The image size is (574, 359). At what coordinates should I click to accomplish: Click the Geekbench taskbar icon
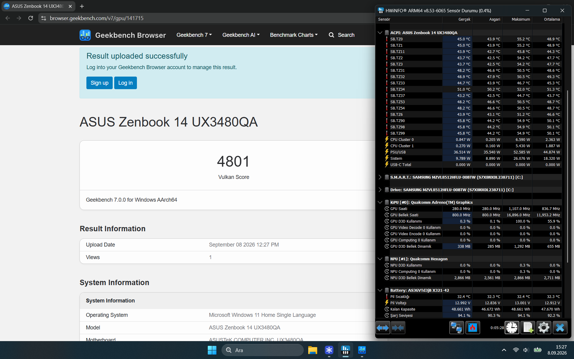pos(362,350)
